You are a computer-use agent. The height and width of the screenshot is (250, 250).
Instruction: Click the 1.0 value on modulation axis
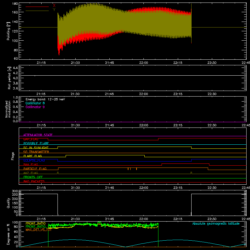tap(15, 97)
